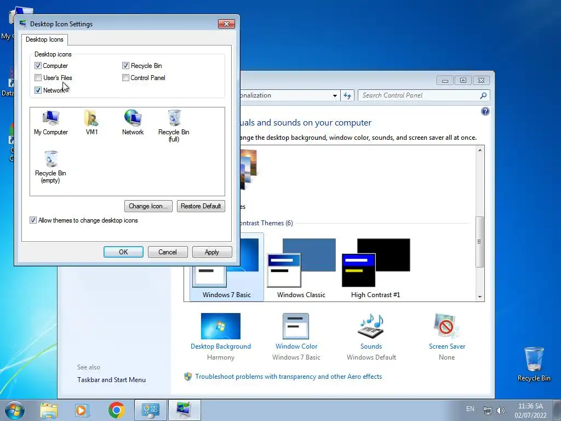Open Window Color settings icon

tap(296, 326)
